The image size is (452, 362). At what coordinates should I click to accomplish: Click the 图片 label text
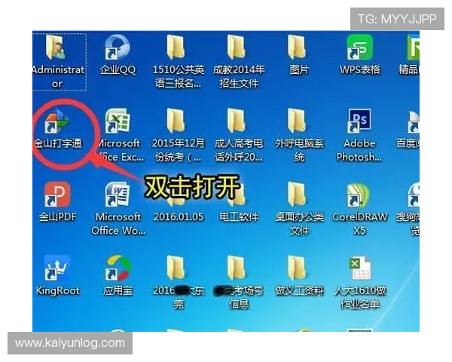coord(299,69)
